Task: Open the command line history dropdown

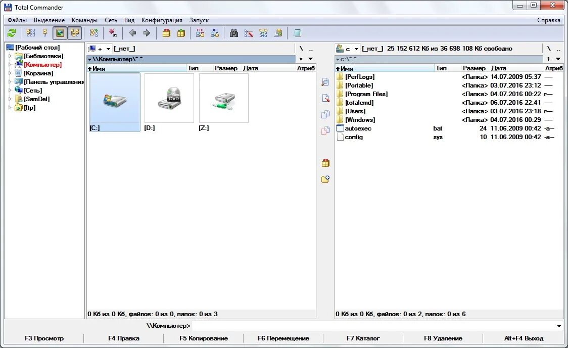Action: coord(559,326)
